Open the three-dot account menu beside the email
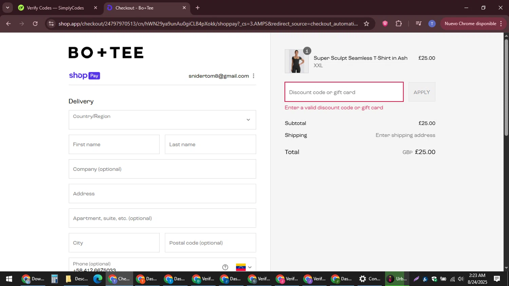Screen dimensions: 509x286 point(253,76)
